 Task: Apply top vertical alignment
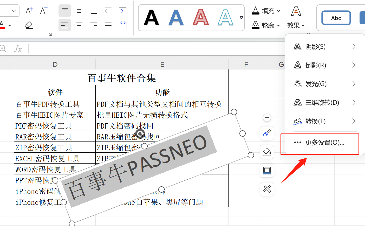click(65, 11)
